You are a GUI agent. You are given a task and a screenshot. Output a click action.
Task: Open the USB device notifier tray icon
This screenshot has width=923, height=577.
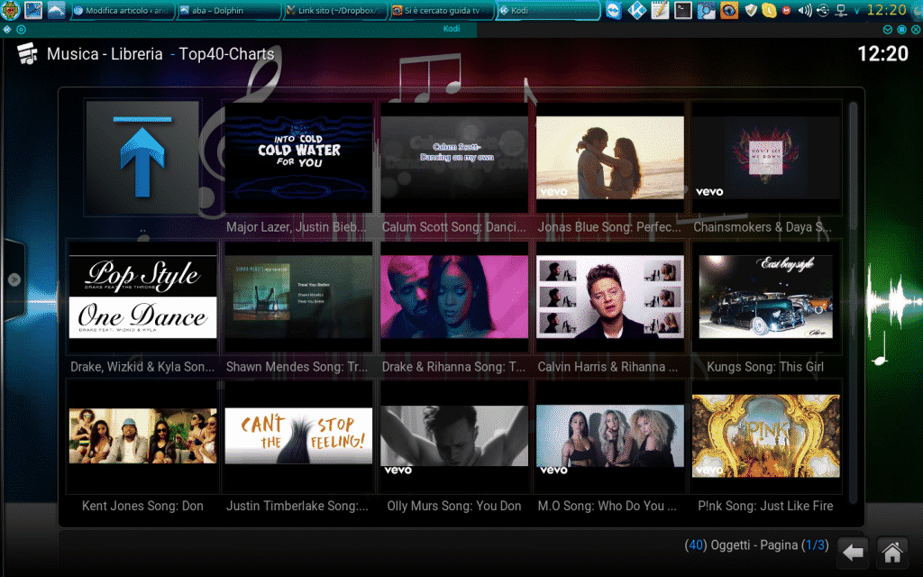[x=823, y=10]
